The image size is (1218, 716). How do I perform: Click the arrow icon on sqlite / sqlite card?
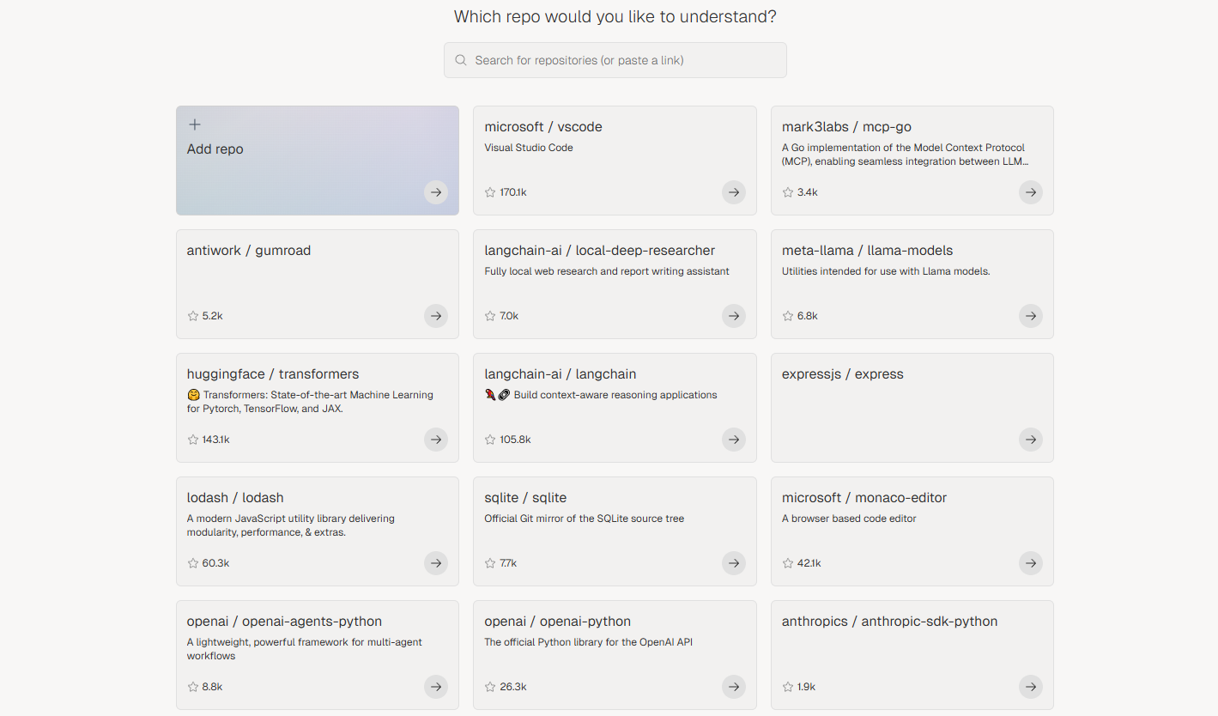pos(734,563)
